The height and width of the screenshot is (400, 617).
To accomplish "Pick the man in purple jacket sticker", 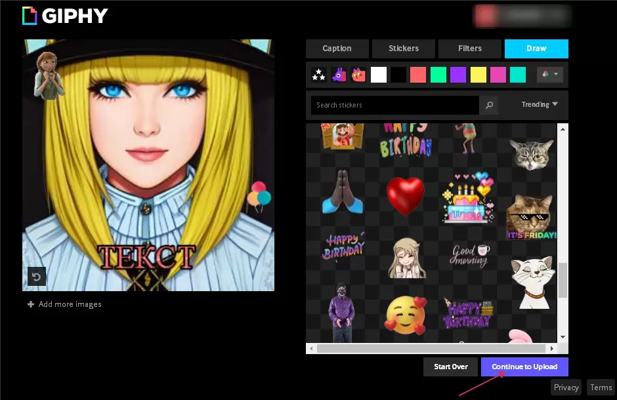I will click(341, 312).
